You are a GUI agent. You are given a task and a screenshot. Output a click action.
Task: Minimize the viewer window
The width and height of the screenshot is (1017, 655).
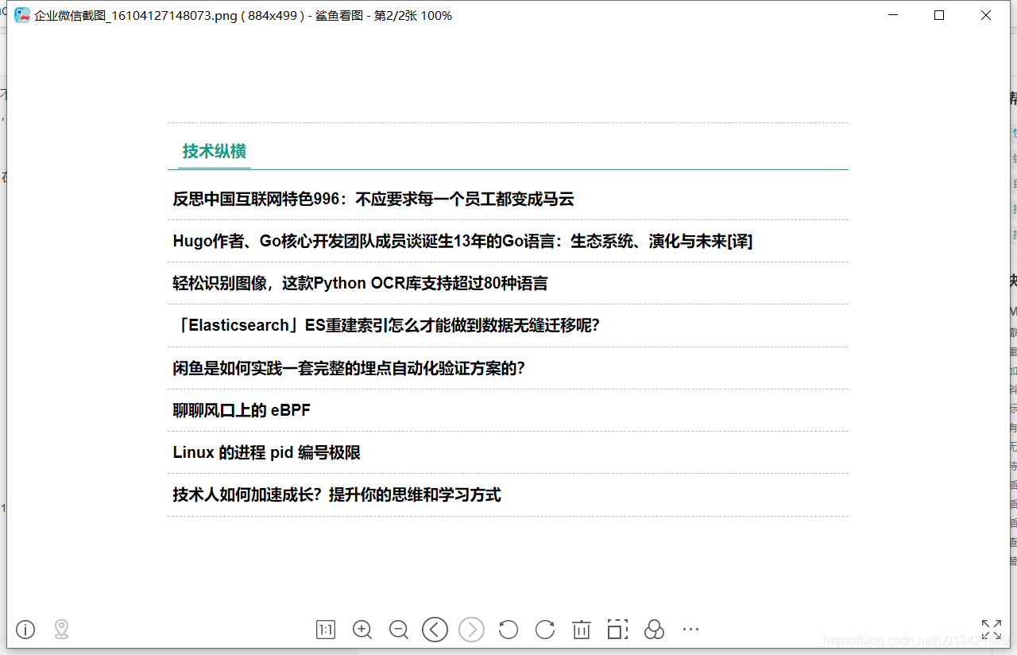tap(892, 14)
